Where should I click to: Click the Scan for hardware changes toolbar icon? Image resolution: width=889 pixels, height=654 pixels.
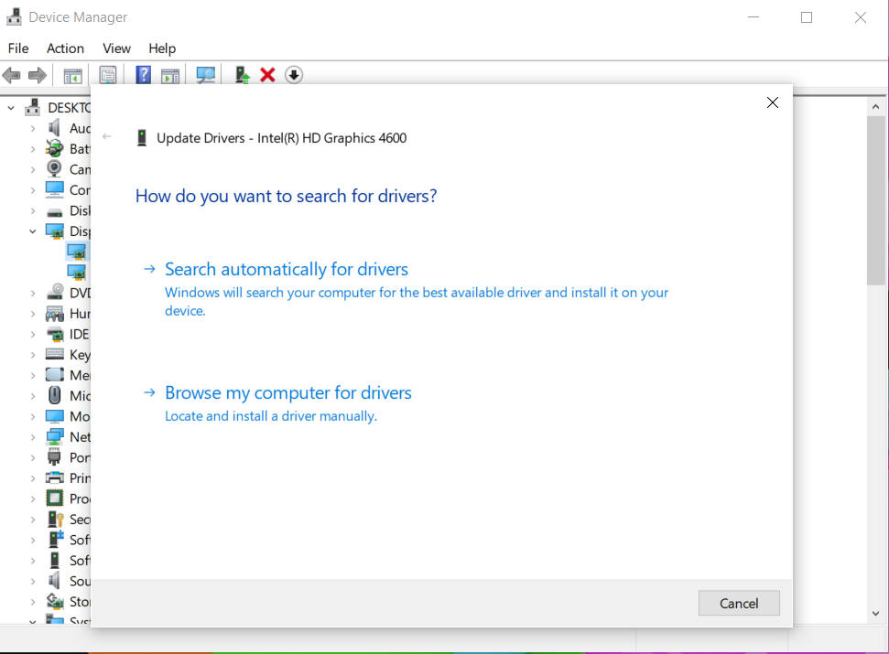coord(205,75)
